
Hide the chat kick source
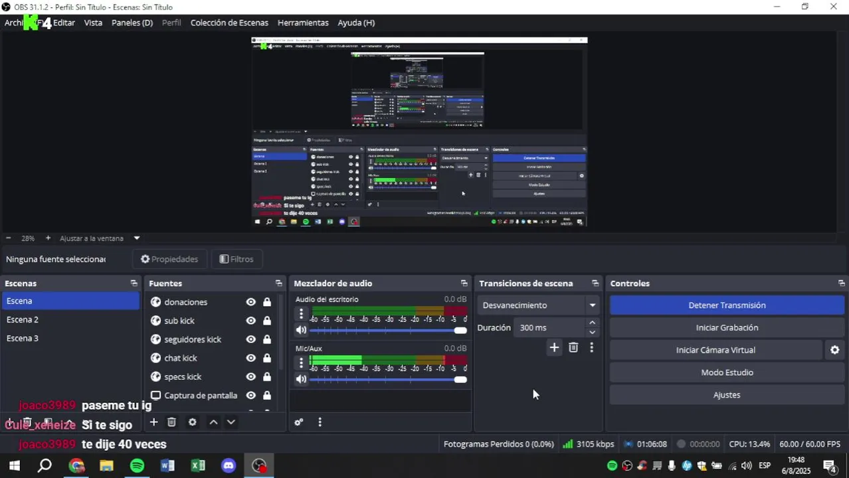250,358
